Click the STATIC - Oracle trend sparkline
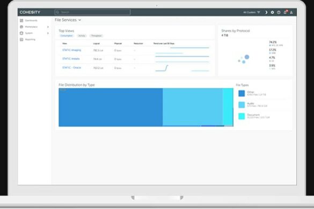 [x=182, y=68]
